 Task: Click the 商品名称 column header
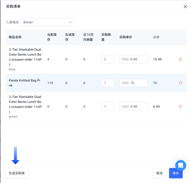coord(15,37)
